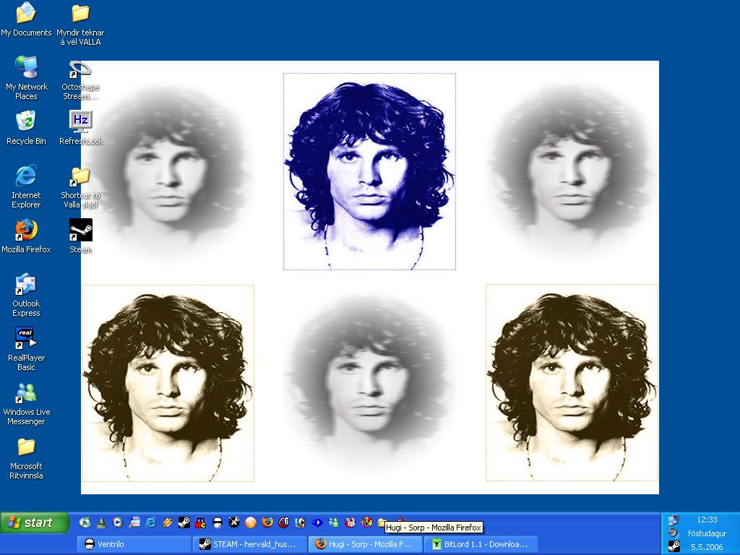Screen dimensions: 740x555
Task: Select the RealPlayer Basic desktop icon
Action: point(26,349)
